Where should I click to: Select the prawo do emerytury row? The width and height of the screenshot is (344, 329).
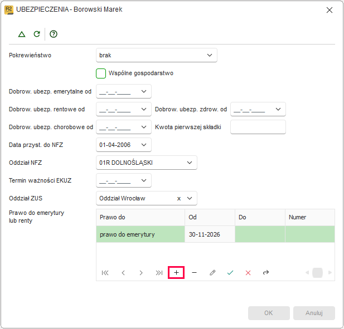click(x=215, y=234)
